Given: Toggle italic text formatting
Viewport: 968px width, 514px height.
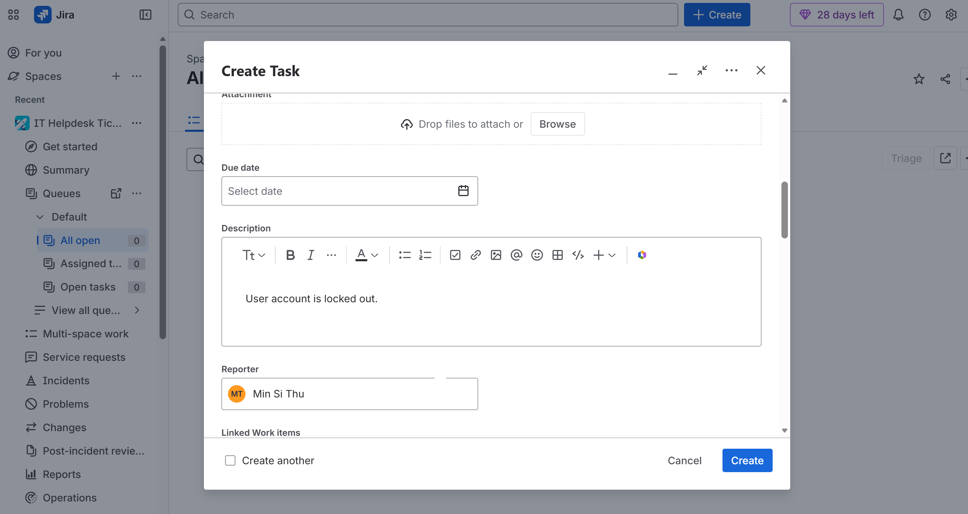Looking at the screenshot, I should pos(310,255).
